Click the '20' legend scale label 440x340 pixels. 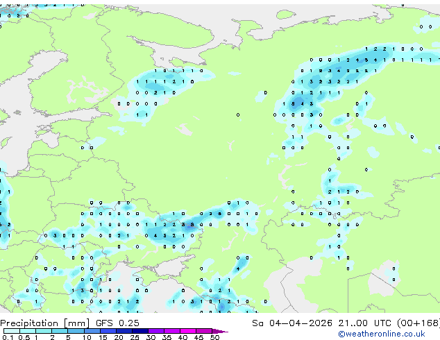point(119,337)
